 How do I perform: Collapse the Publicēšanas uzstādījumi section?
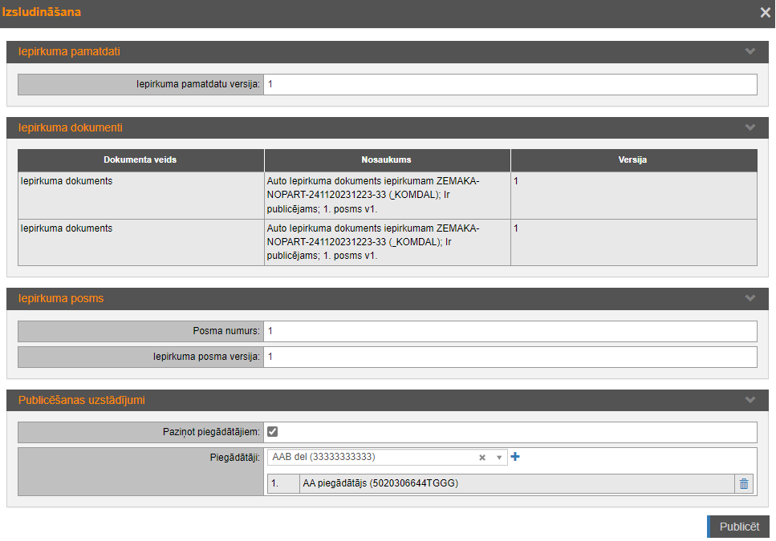750,400
